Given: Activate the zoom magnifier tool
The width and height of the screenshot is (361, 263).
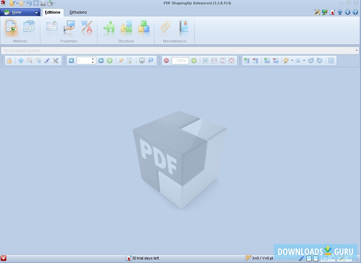Looking at the screenshot, I should click(x=29, y=61).
